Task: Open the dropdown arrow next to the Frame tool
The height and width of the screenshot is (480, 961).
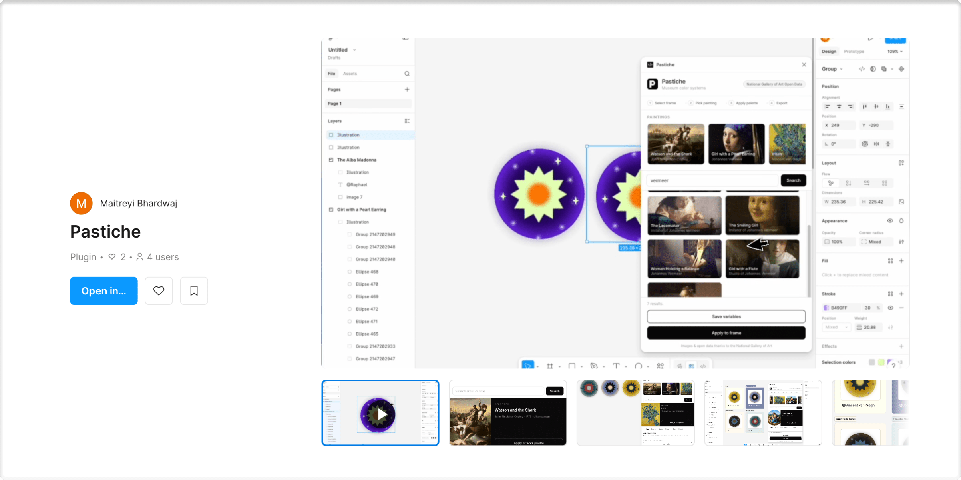Action: (x=559, y=366)
